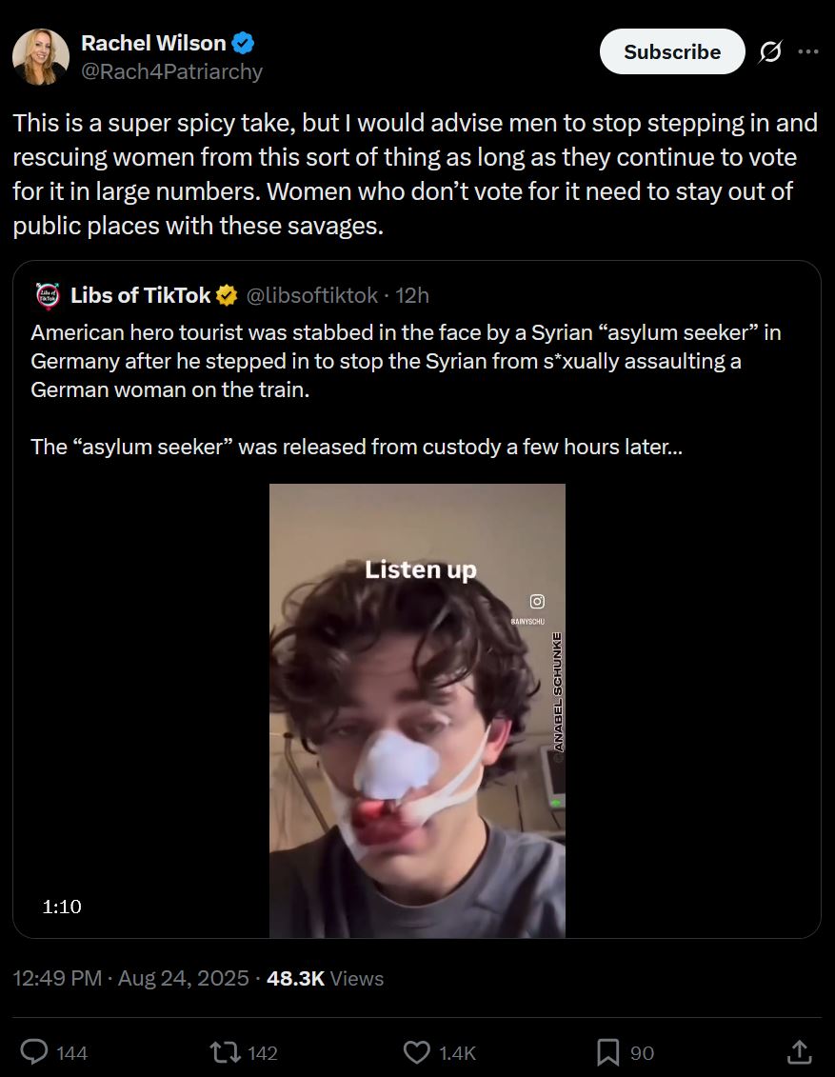The image size is (835, 1077).
Task: Click the reply speech bubble icon
Action: coord(35,1051)
